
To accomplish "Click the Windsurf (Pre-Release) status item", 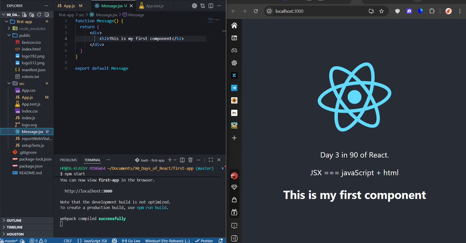I will point(168,241).
